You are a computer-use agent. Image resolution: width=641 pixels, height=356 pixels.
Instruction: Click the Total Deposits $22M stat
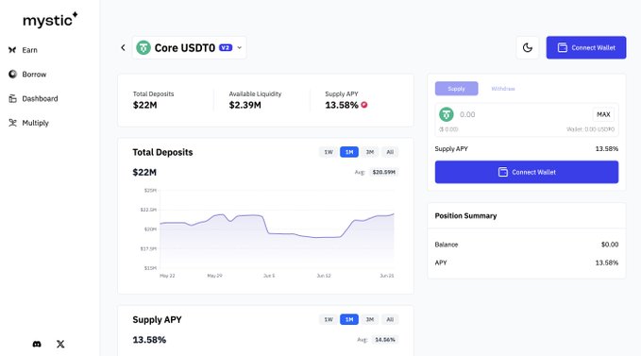click(x=144, y=105)
